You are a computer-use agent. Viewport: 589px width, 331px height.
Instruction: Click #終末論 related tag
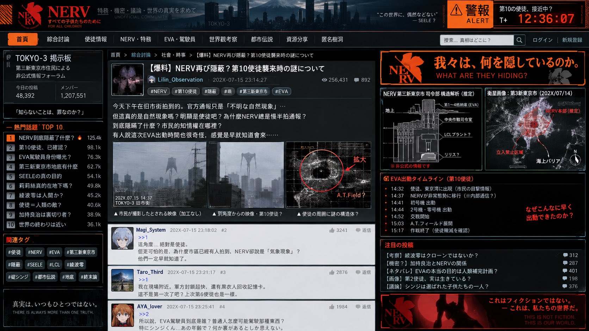tap(89, 277)
